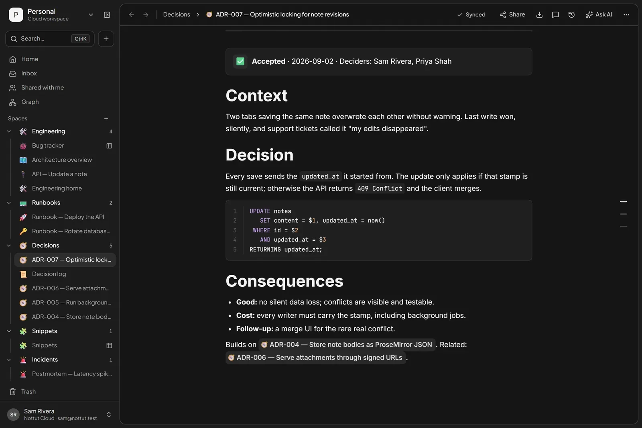Open ADR-004 Store note bodies in sidebar
The image size is (642, 428).
pyautogui.click(x=65, y=317)
